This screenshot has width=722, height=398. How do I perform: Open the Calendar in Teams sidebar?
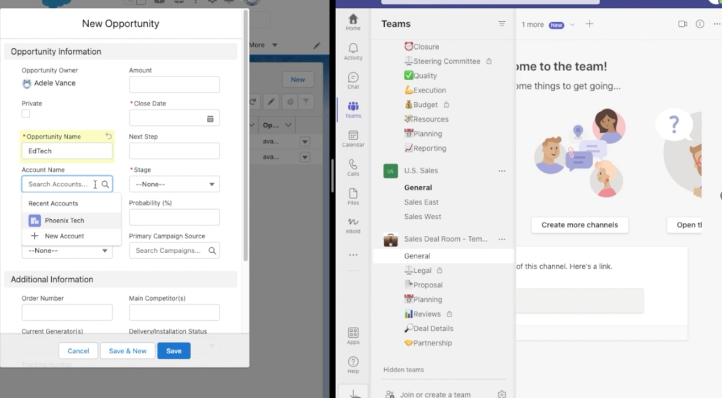coord(353,138)
